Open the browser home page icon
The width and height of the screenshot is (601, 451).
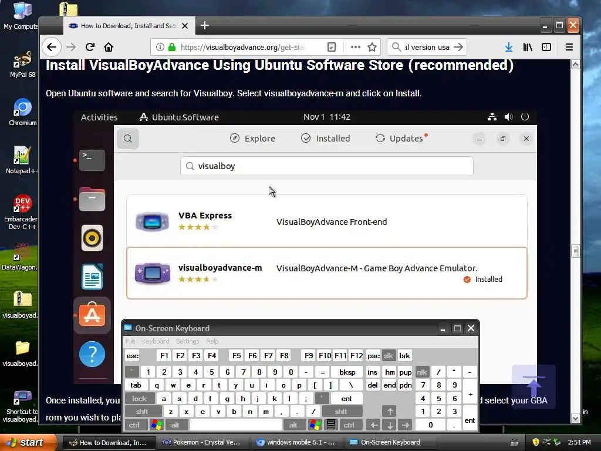(109, 47)
